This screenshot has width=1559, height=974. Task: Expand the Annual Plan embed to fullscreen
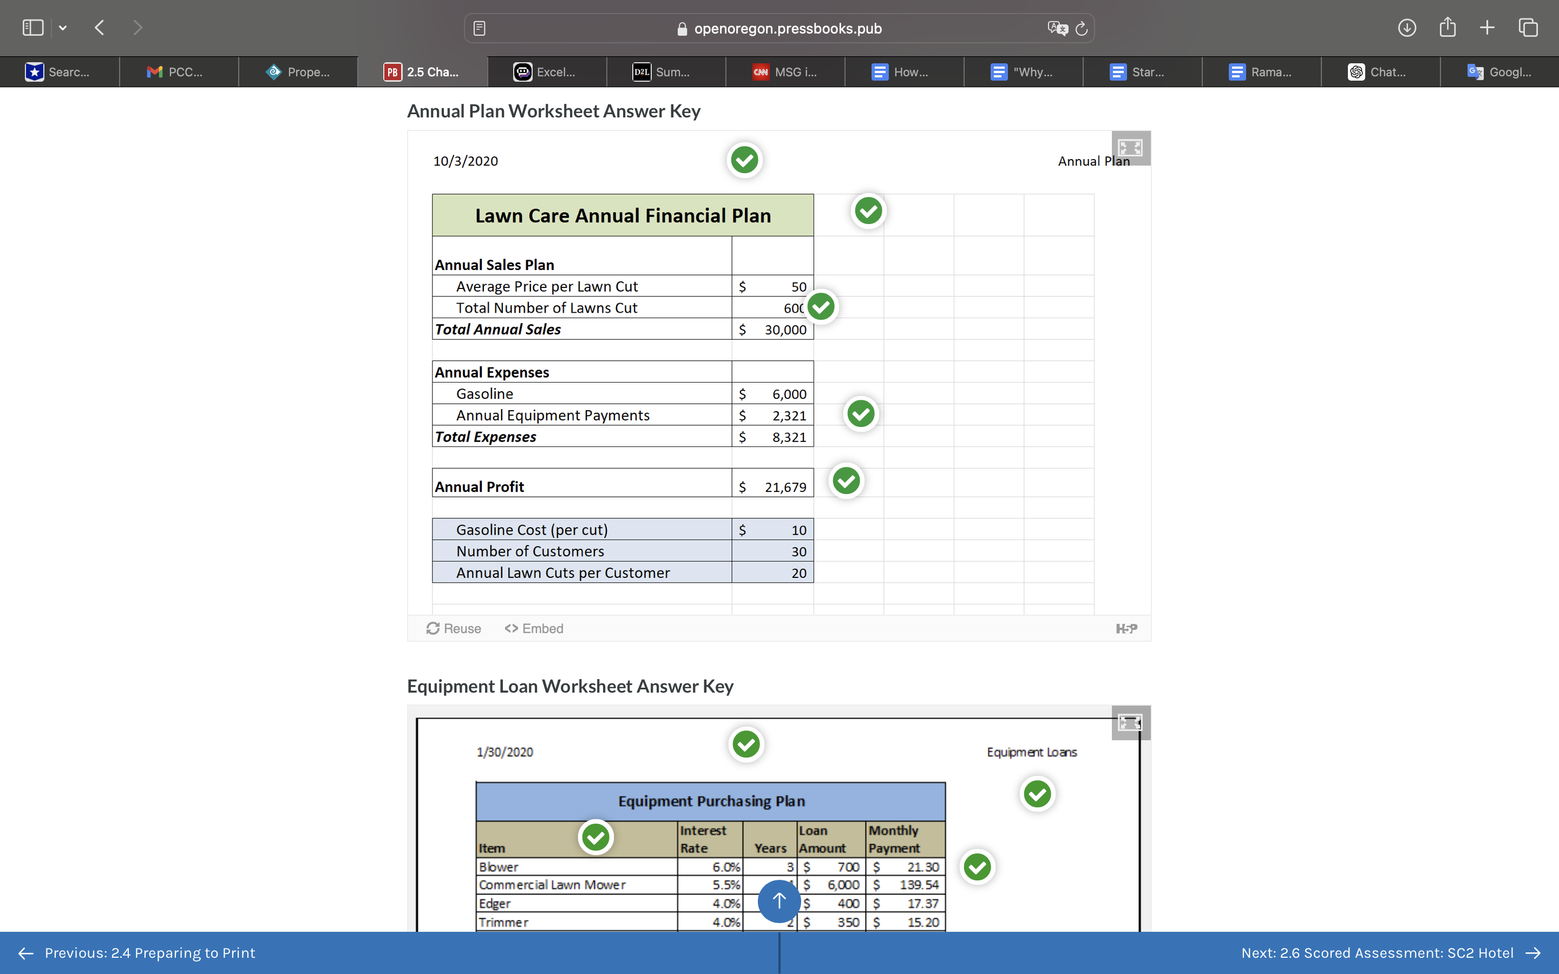tap(1130, 148)
